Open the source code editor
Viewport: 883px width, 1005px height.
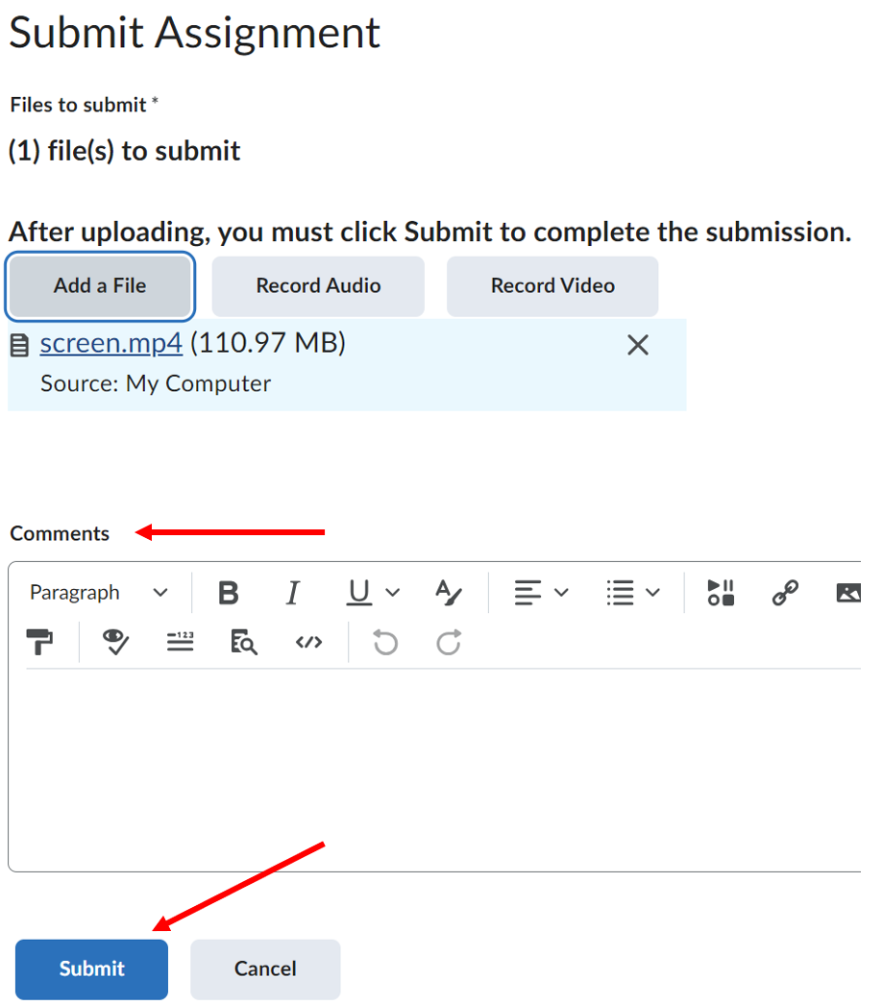pos(308,643)
